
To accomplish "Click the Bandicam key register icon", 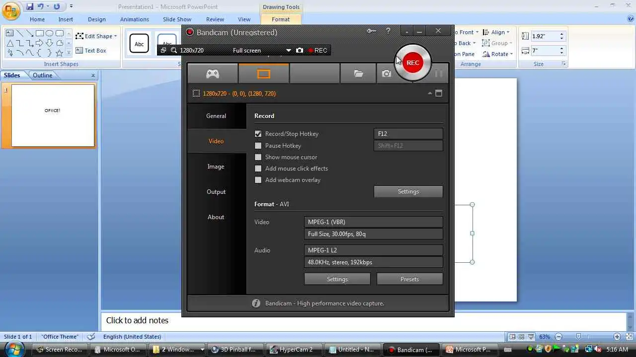I will click(371, 31).
